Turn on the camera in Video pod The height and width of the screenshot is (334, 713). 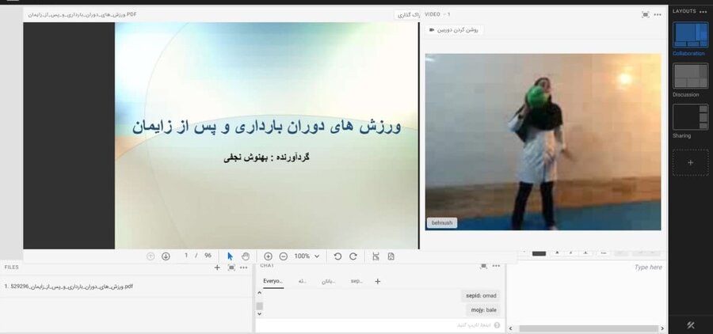click(455, 30)
